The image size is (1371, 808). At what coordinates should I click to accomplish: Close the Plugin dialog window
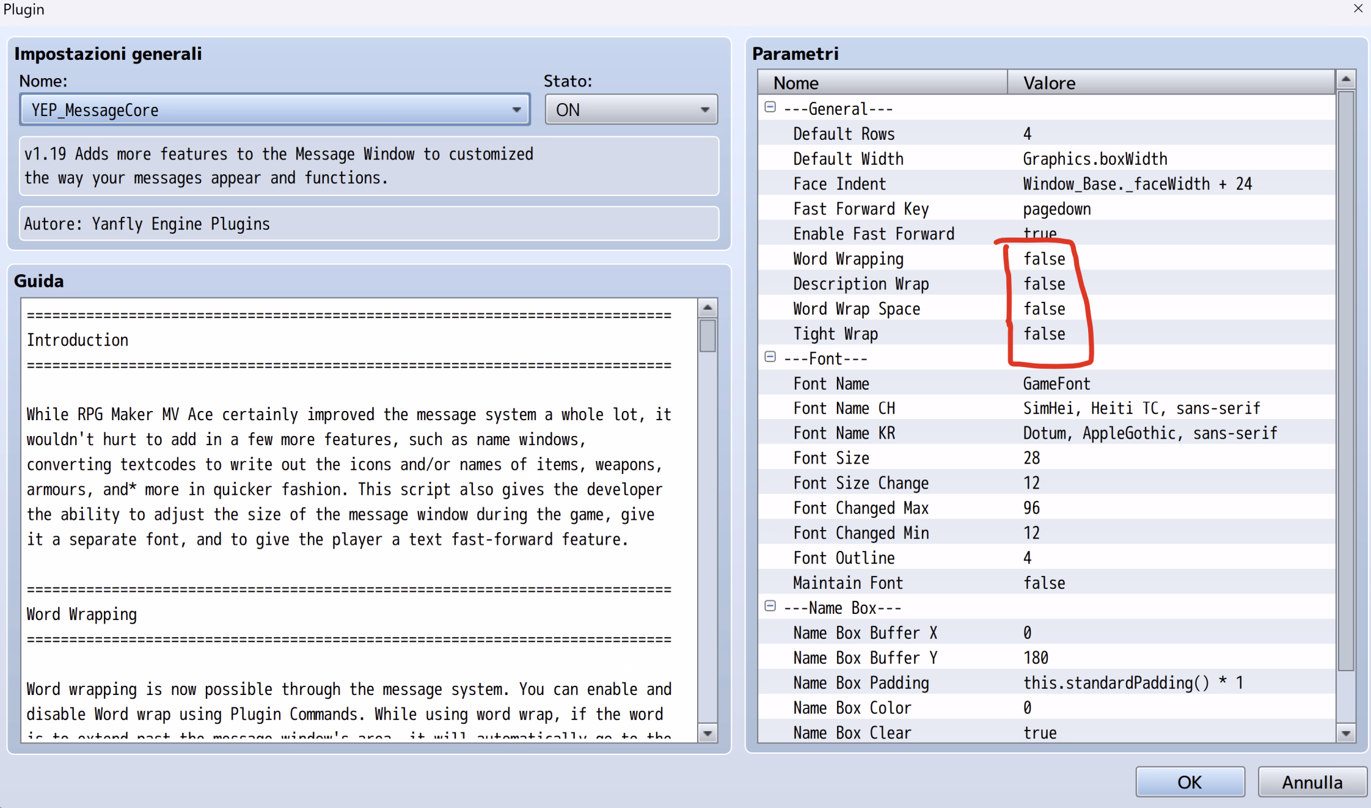1358,9
